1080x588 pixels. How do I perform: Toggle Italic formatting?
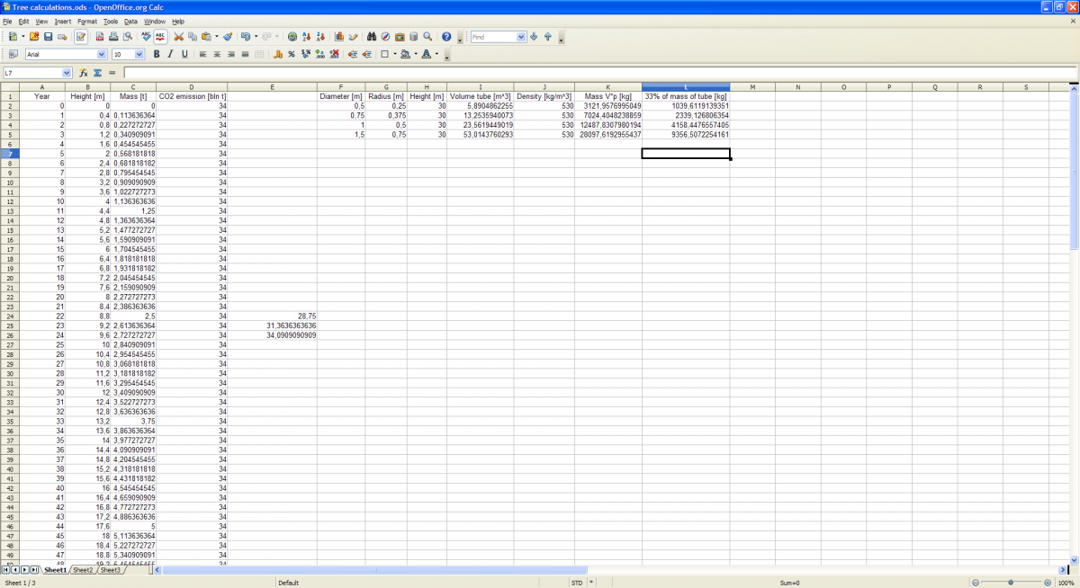(x=170, y=55)
